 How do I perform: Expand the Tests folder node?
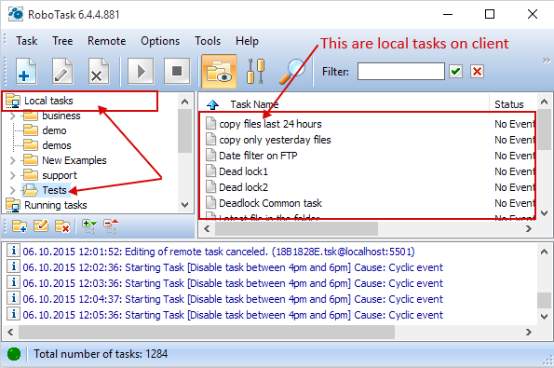click(x=13, y=190)
